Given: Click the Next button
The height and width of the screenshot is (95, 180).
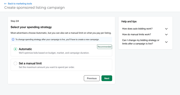Looking at the screenshot, I should point(107,78).
